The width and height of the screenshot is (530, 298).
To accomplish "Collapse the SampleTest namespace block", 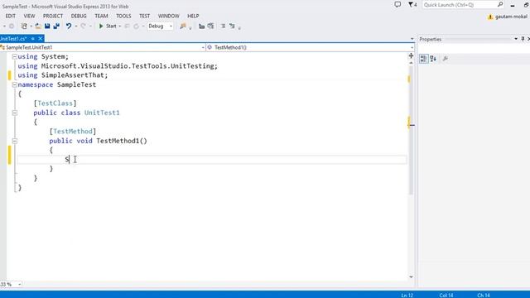I will (15, 84).
